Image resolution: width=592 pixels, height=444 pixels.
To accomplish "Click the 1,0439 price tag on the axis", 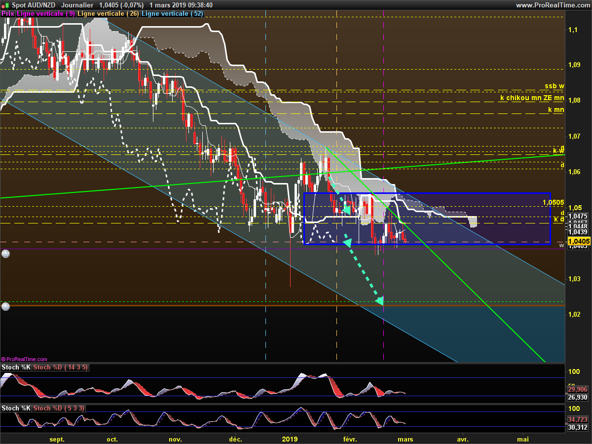I will [x=577, y=232].
